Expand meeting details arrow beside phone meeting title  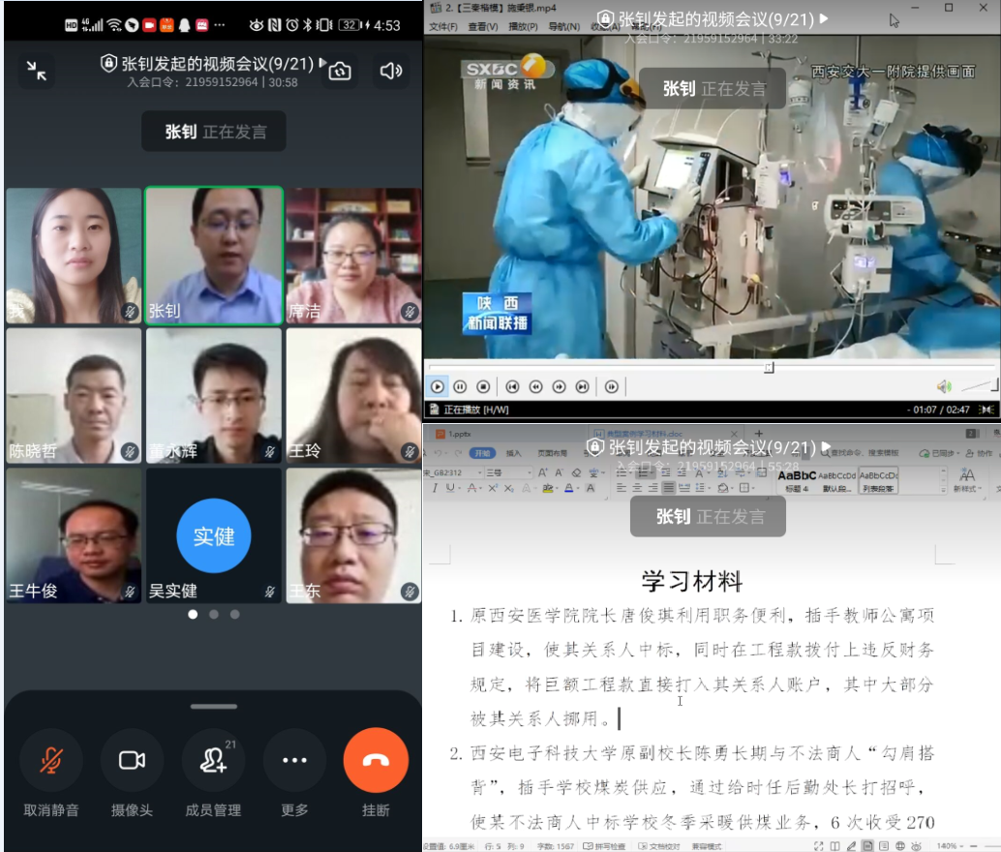[322, 63]
